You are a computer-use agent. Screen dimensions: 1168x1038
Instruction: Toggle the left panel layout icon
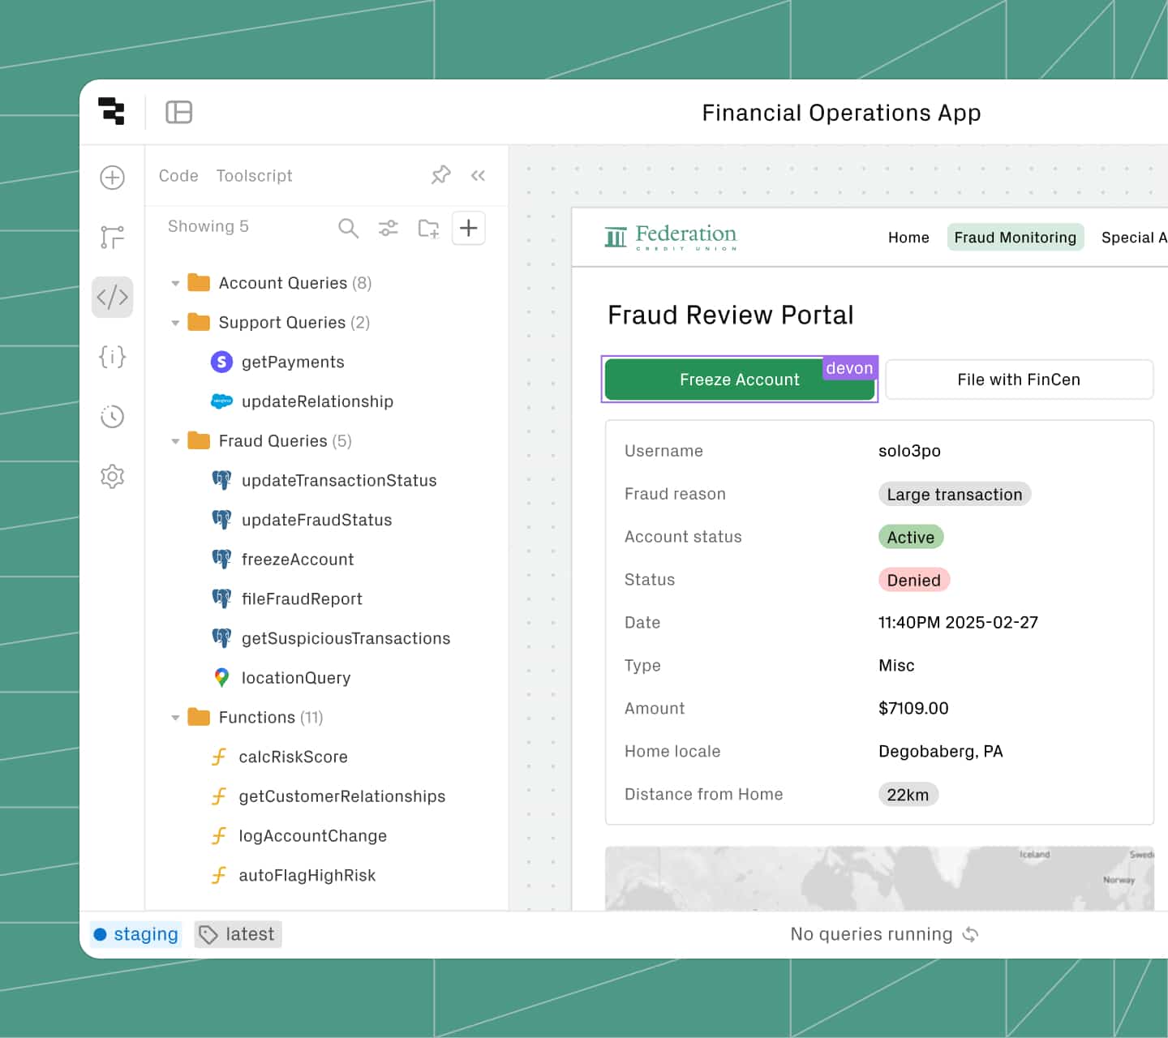178,112
